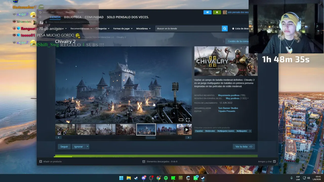Open the Formas de jugar dropdown

123,29
